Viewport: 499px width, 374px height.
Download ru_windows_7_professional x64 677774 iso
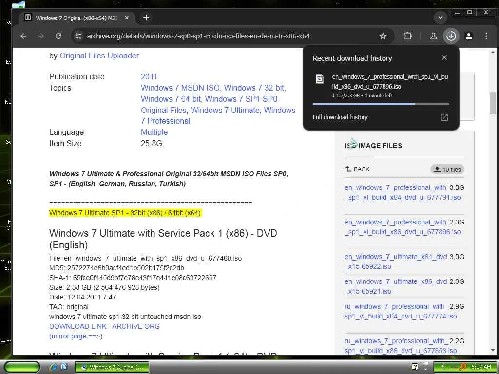[401, 311]
